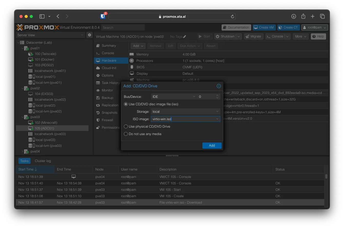Screen dimensions: 344x228
Task: Select local (pve01) storage
Action: pos(45,77)
